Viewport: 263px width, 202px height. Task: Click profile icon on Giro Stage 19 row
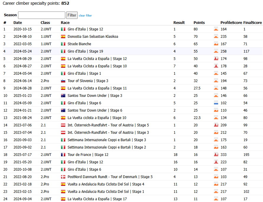pyautogui.click(x=216, y=51)
